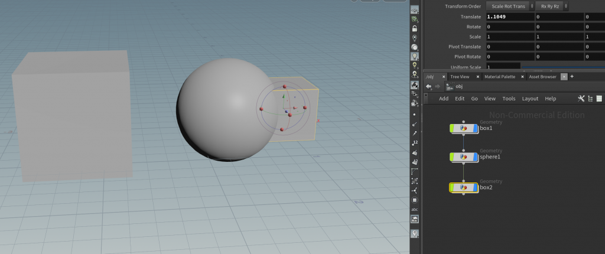Open the Help menu in network editor
The height and width of the screenshot is (254, 605).
(551, 99)
